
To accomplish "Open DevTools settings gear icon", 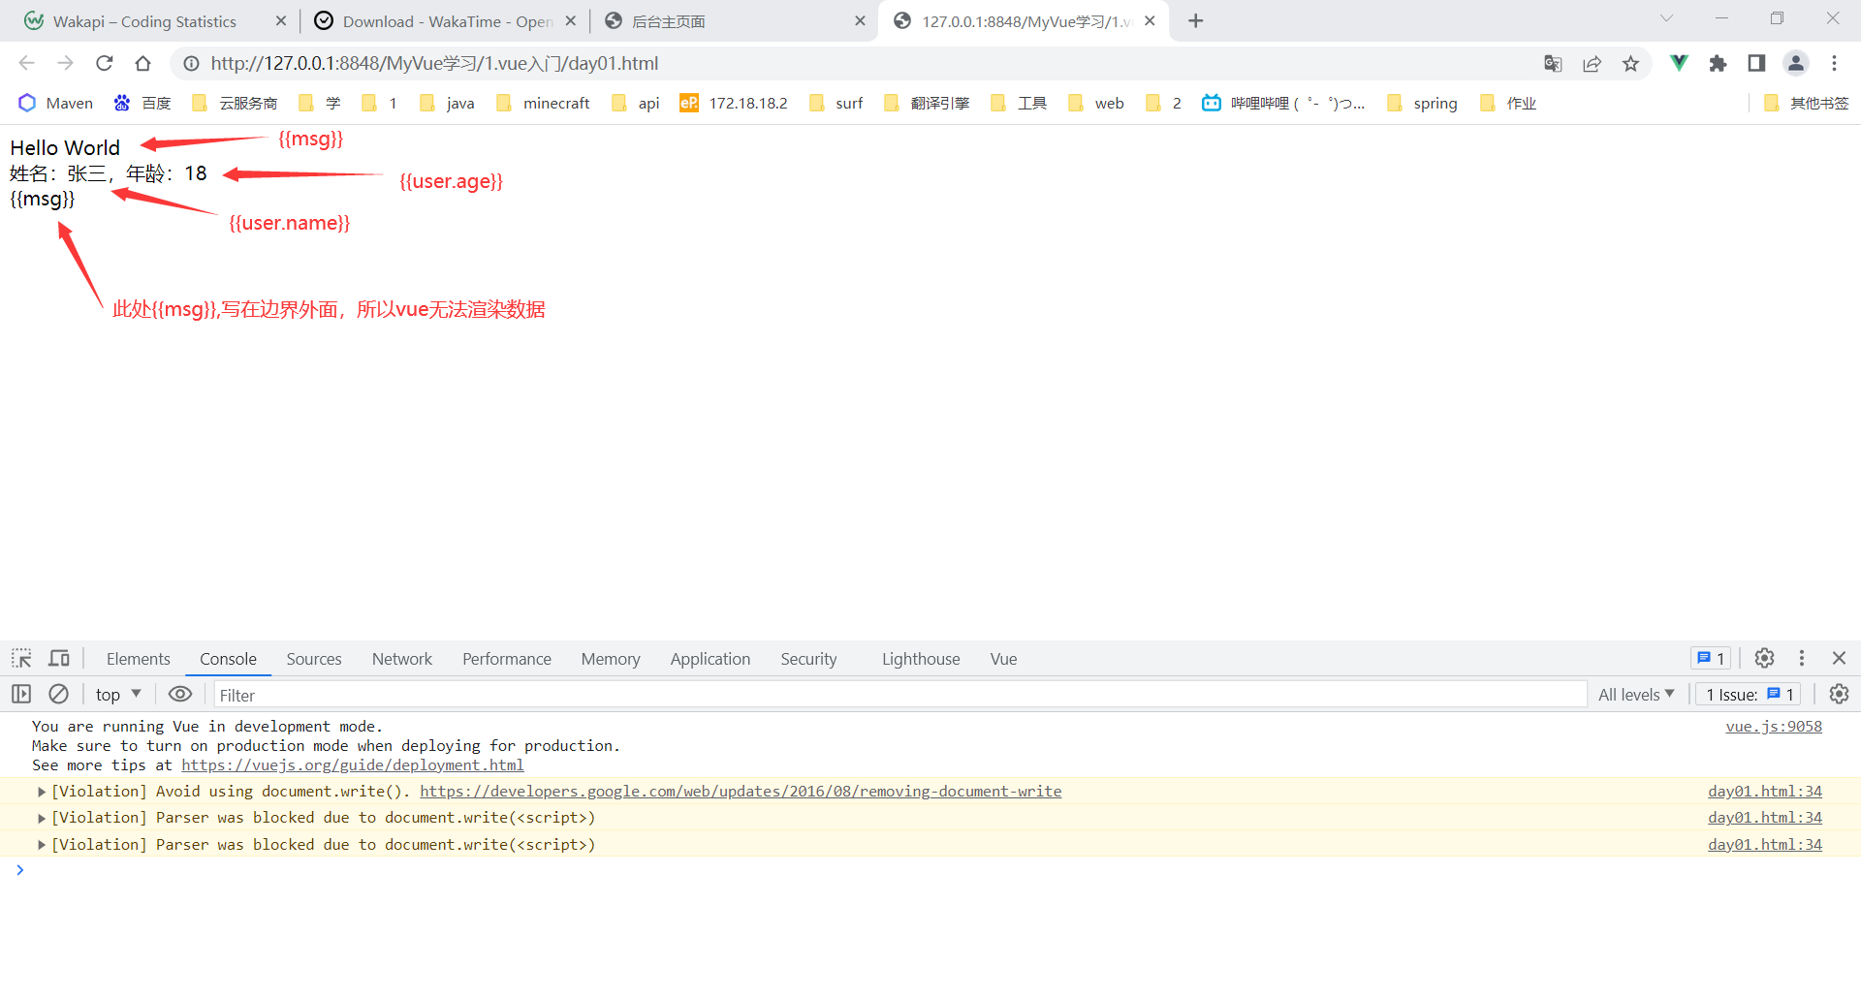I will coord(1764,659).
